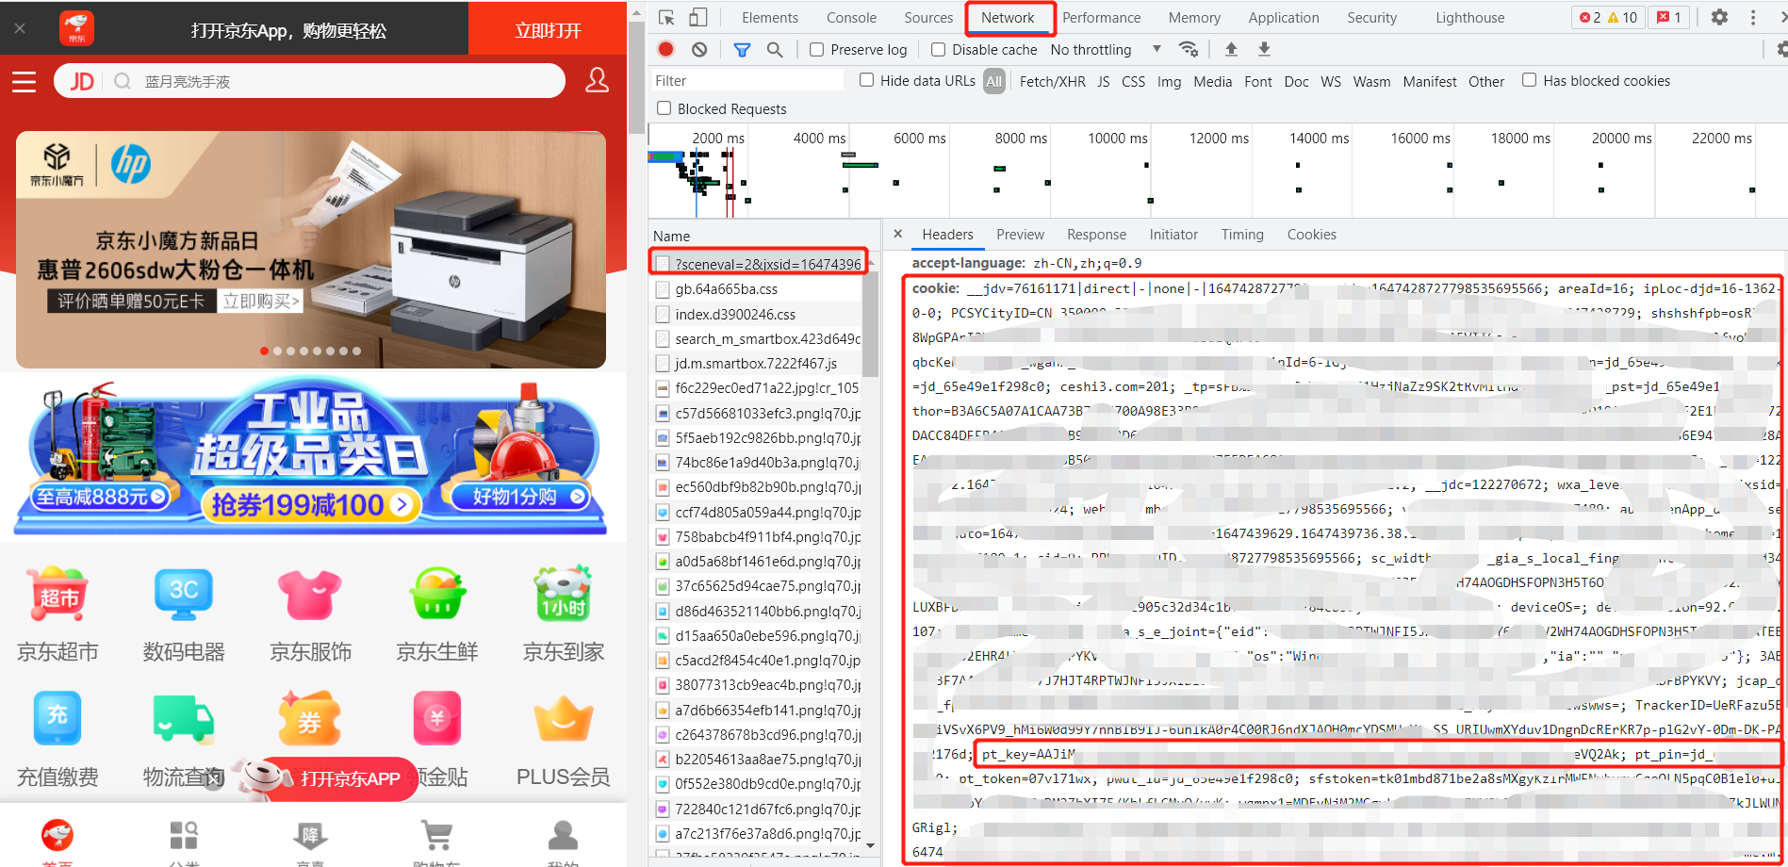Check the Disable cache option
This screenshot has width=1788, height=867.
938,50
